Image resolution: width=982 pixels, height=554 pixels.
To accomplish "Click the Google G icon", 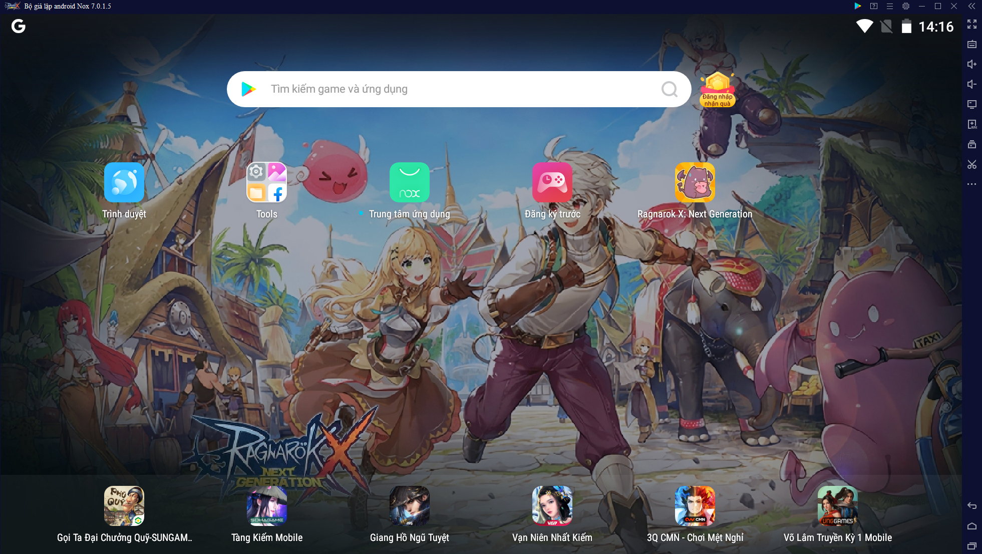I will click(19, 26).
